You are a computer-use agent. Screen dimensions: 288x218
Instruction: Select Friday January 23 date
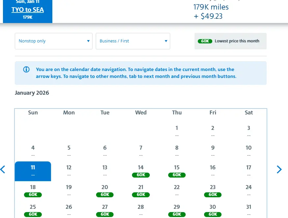[213, 191]
